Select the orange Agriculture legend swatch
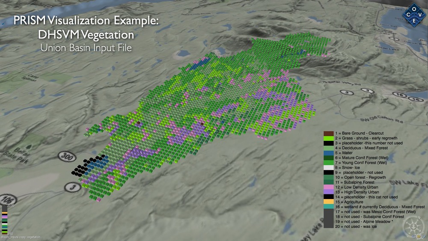428x241 pixels. click(x=329, y=202)
